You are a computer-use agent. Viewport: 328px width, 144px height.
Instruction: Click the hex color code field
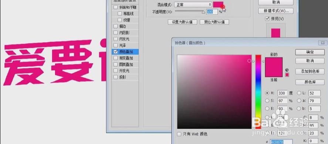281,142
